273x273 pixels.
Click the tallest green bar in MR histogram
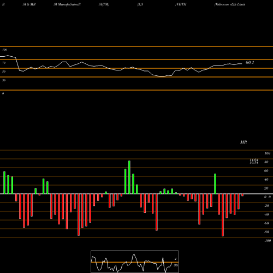(129, 177)
